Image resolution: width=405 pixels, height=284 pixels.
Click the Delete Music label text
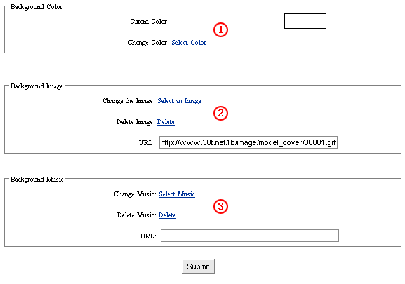click(136, 215)
